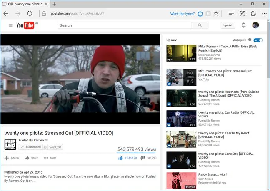Click the Want the lyrics? link
Screen dimensions: 270x191
[x=182, y=14]
